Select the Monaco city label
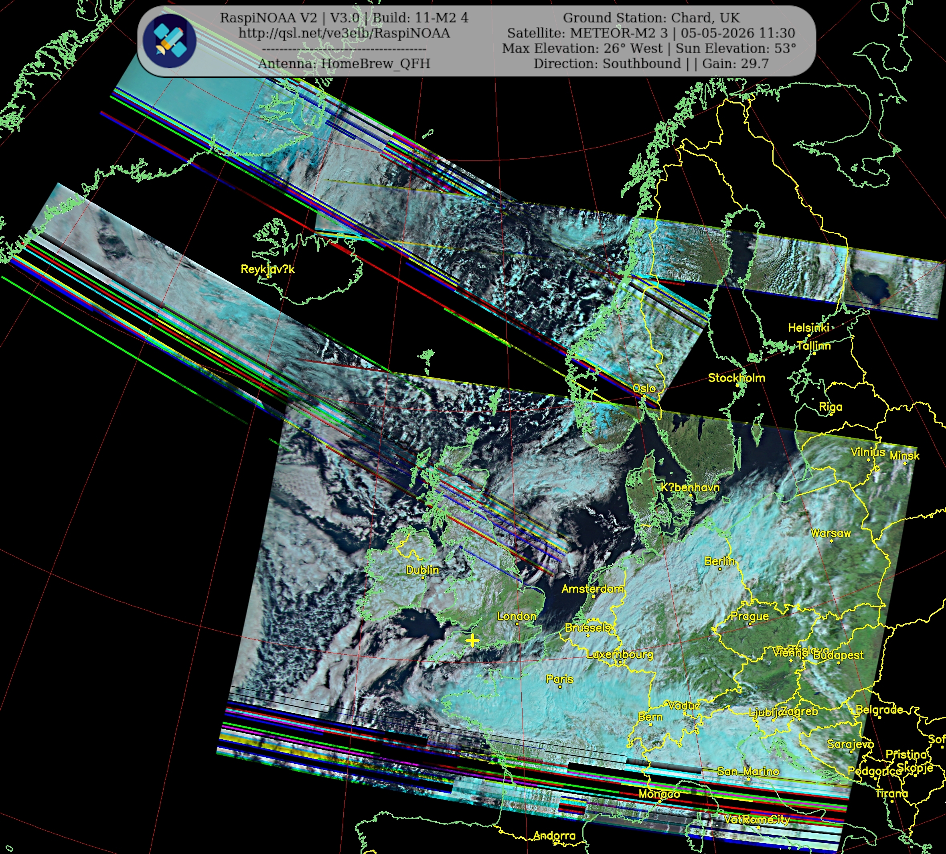This screenshot has width=946, height=854. pyautogui.click(x=659, y=794)
